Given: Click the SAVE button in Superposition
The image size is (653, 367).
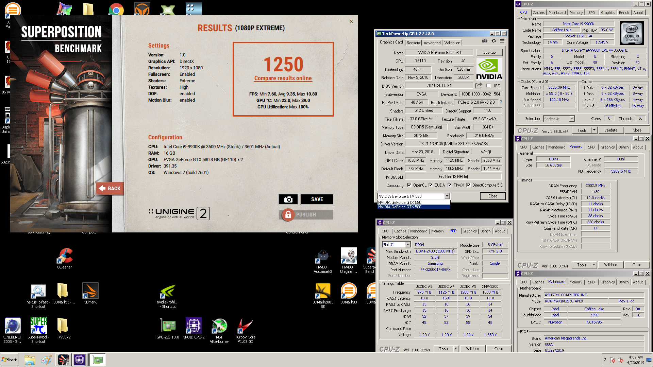Looking at the screenshot, I should 317,199.
